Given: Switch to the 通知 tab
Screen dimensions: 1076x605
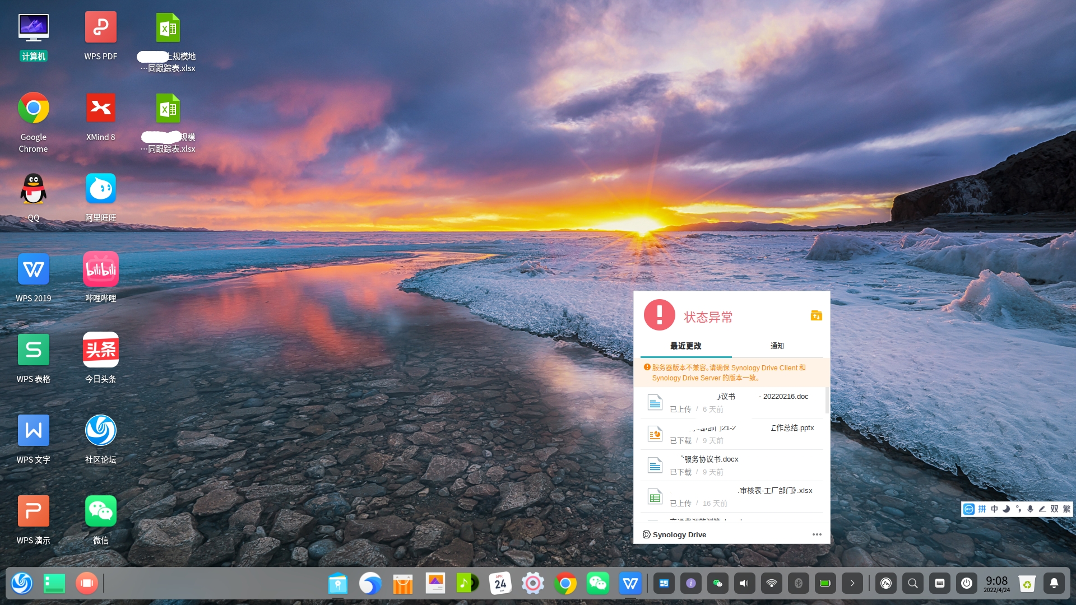Looking at the screenshot, I should pyautogui.click(x=777, y=346).
